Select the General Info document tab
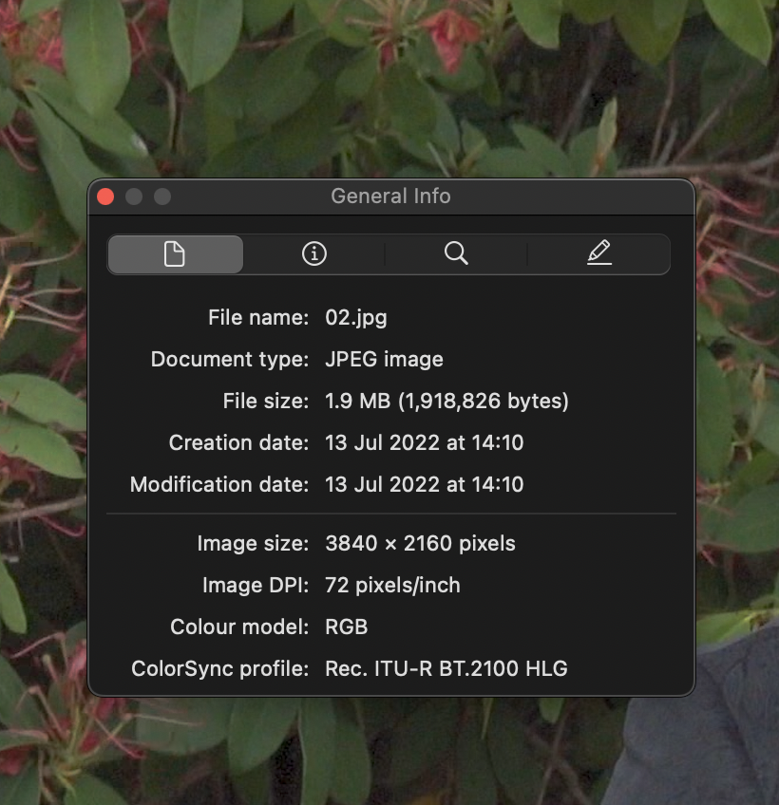 [175, 254]
